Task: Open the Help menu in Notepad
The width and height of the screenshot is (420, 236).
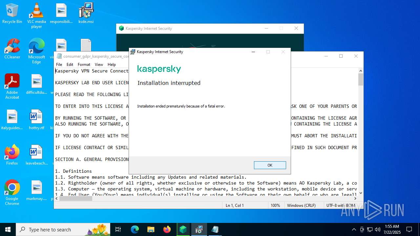Action: click(x=112, y=65)
